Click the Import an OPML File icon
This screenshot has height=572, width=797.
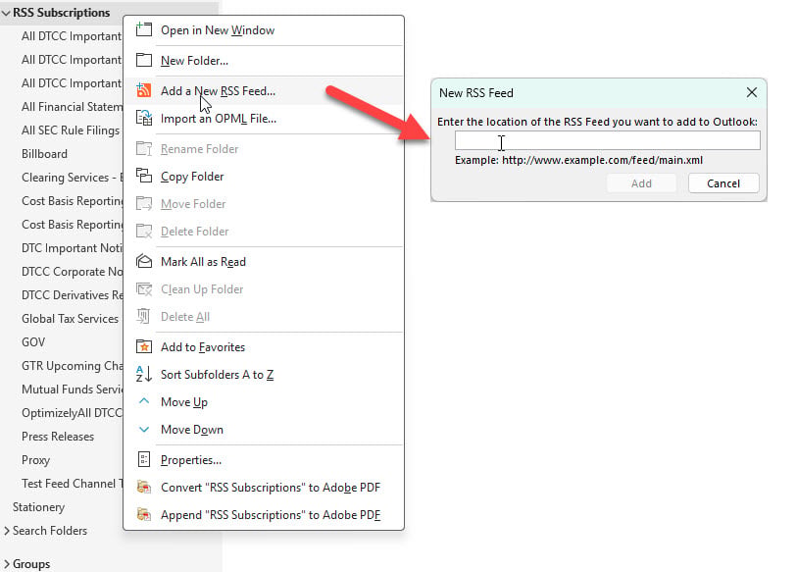coord(144,118)
